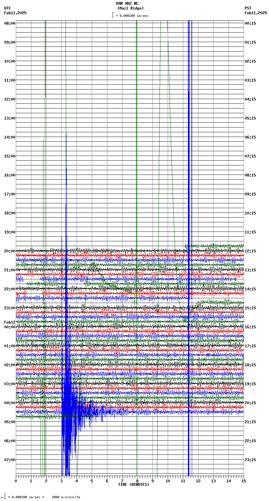Click the '20:00' UTC time label
This screenshot has height=501, width=269.
point(10,251)
